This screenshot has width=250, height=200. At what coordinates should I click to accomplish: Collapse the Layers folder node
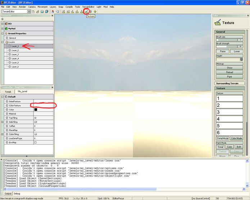coord(3,42)
